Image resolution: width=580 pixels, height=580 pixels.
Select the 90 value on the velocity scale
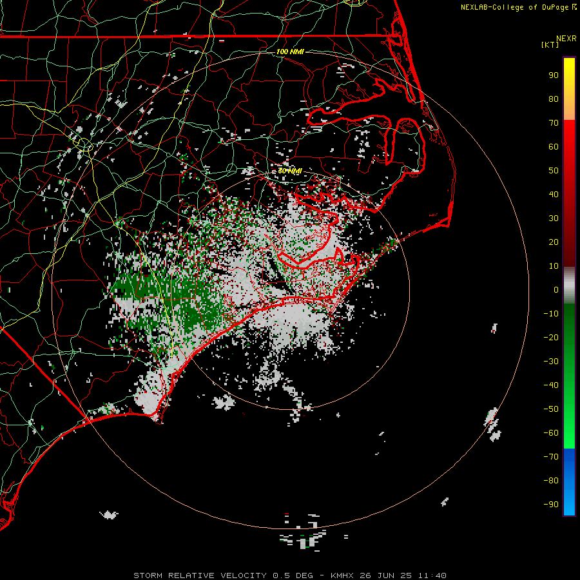[x=554, y=75]
